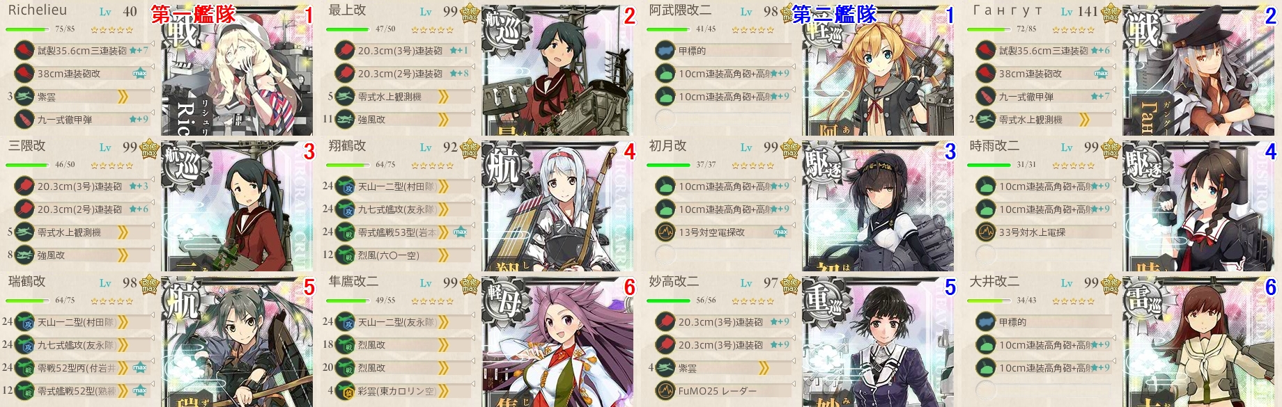Viewport: 1282px width, 407px height.
Task: Click the Richelieu ship name
Action: (x=37, y=10)
